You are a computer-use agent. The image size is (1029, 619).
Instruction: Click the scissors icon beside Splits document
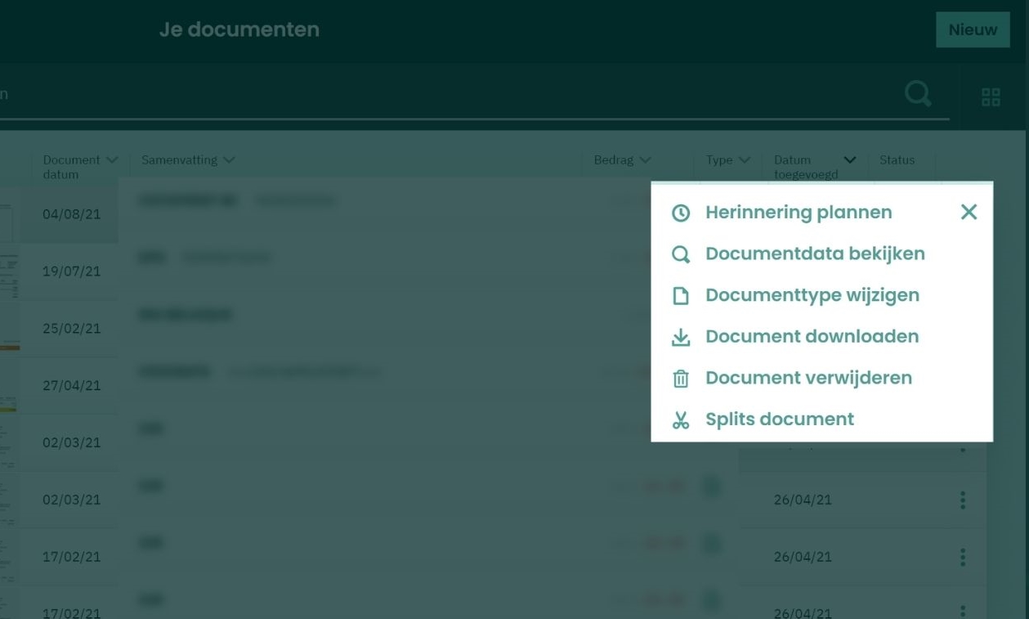(x=681, y=420)
